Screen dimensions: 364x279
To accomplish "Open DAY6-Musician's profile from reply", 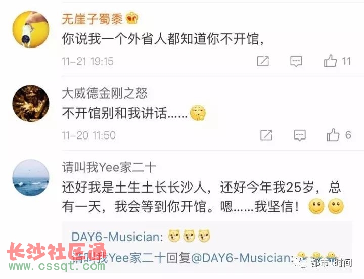I will pos(117,237).
